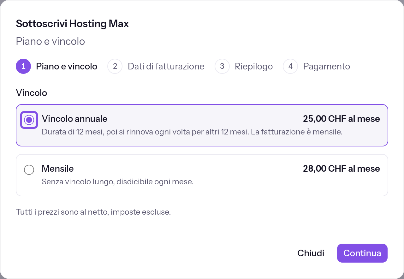The image size is (404, 279).
Task: Select the Vincolo annuale radio button
Action: 29,120
